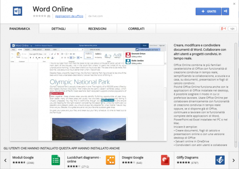Select the HOME ribbon tab in preview
The height and width of the screenshot is (169, 239).
coord(20,49)
